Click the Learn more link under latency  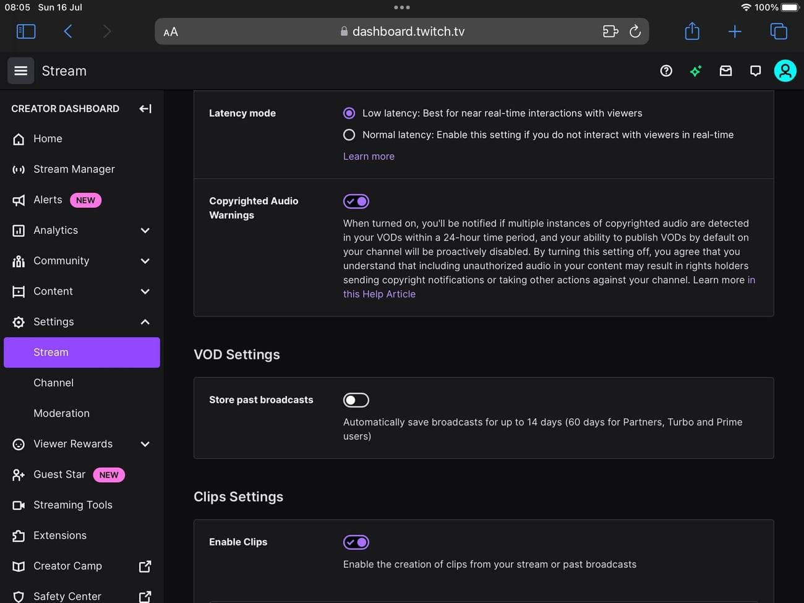pyautogui.click(x=369, y=156)
